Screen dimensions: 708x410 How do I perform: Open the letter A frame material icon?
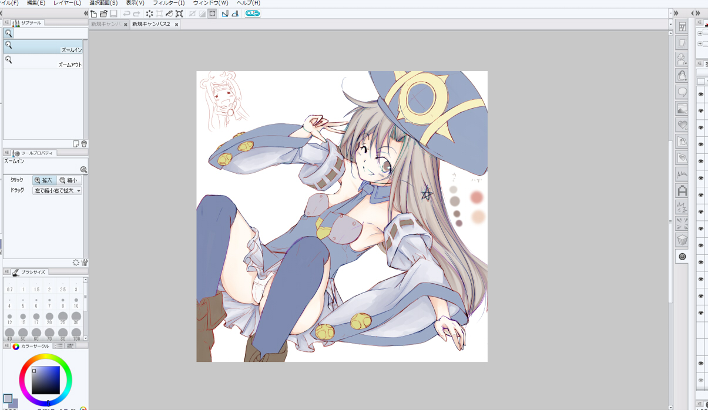point(682,191)
